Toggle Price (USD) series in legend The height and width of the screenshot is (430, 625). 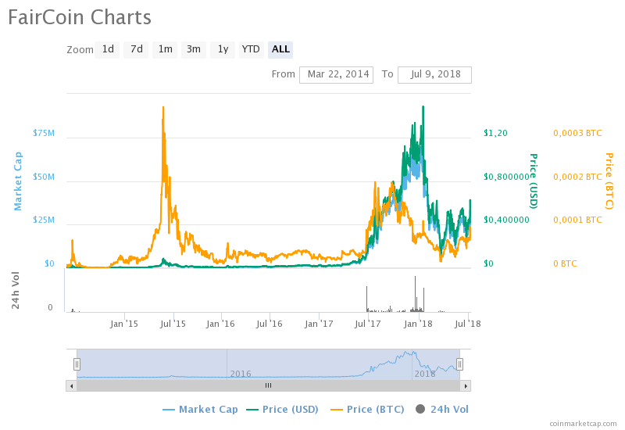click(283, 409)
